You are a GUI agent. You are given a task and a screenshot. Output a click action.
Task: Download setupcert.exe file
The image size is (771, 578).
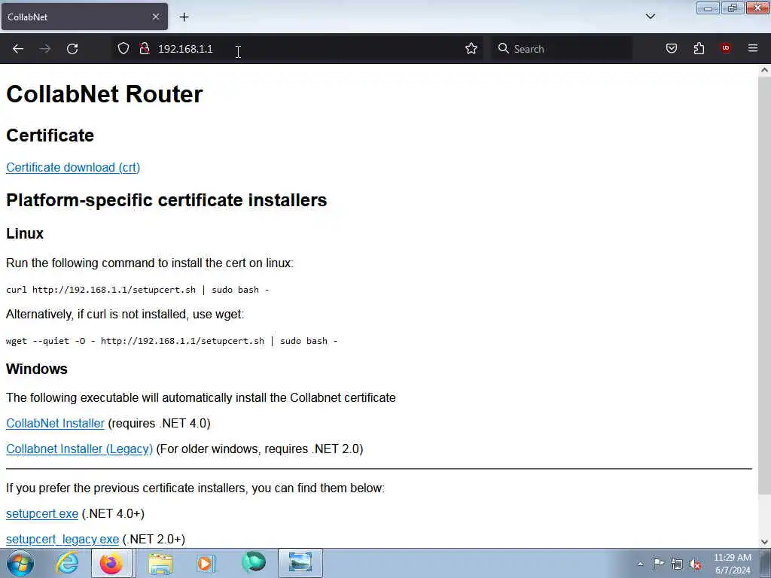click(42, 513)
